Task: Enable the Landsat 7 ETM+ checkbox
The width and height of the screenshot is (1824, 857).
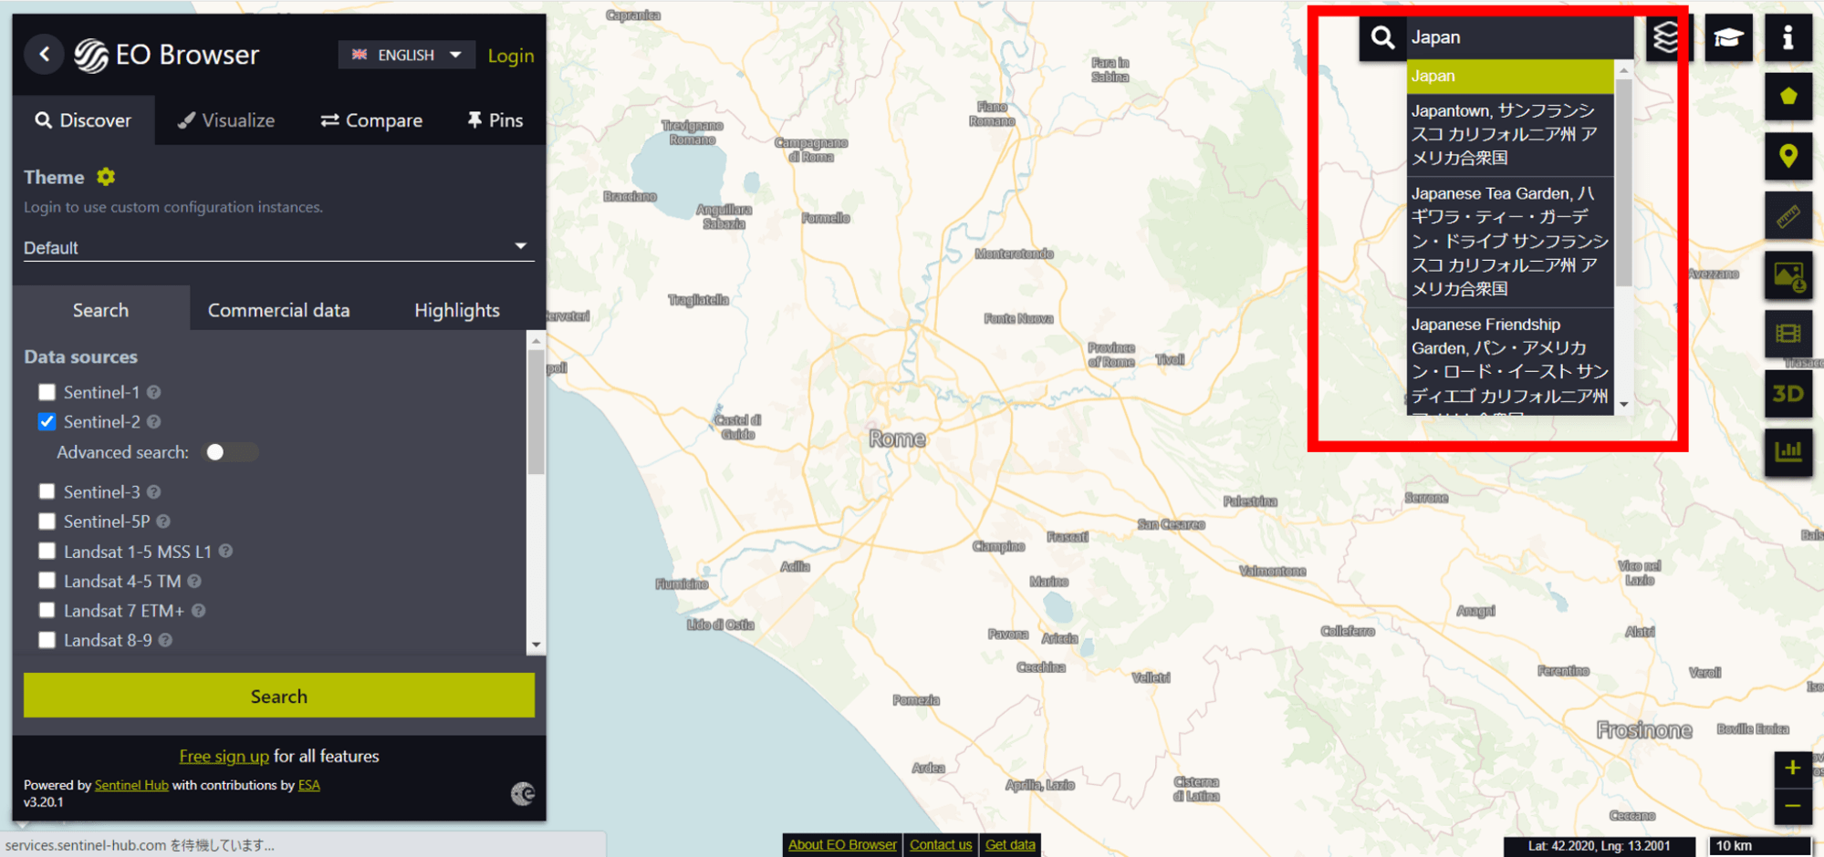Action: click(47, 611)
